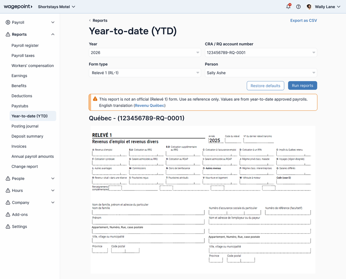Open the Person dropdown showing Sally Ashe

(261, 73)
